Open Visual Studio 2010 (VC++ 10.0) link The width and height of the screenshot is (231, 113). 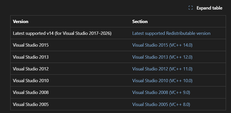(162, 81)
